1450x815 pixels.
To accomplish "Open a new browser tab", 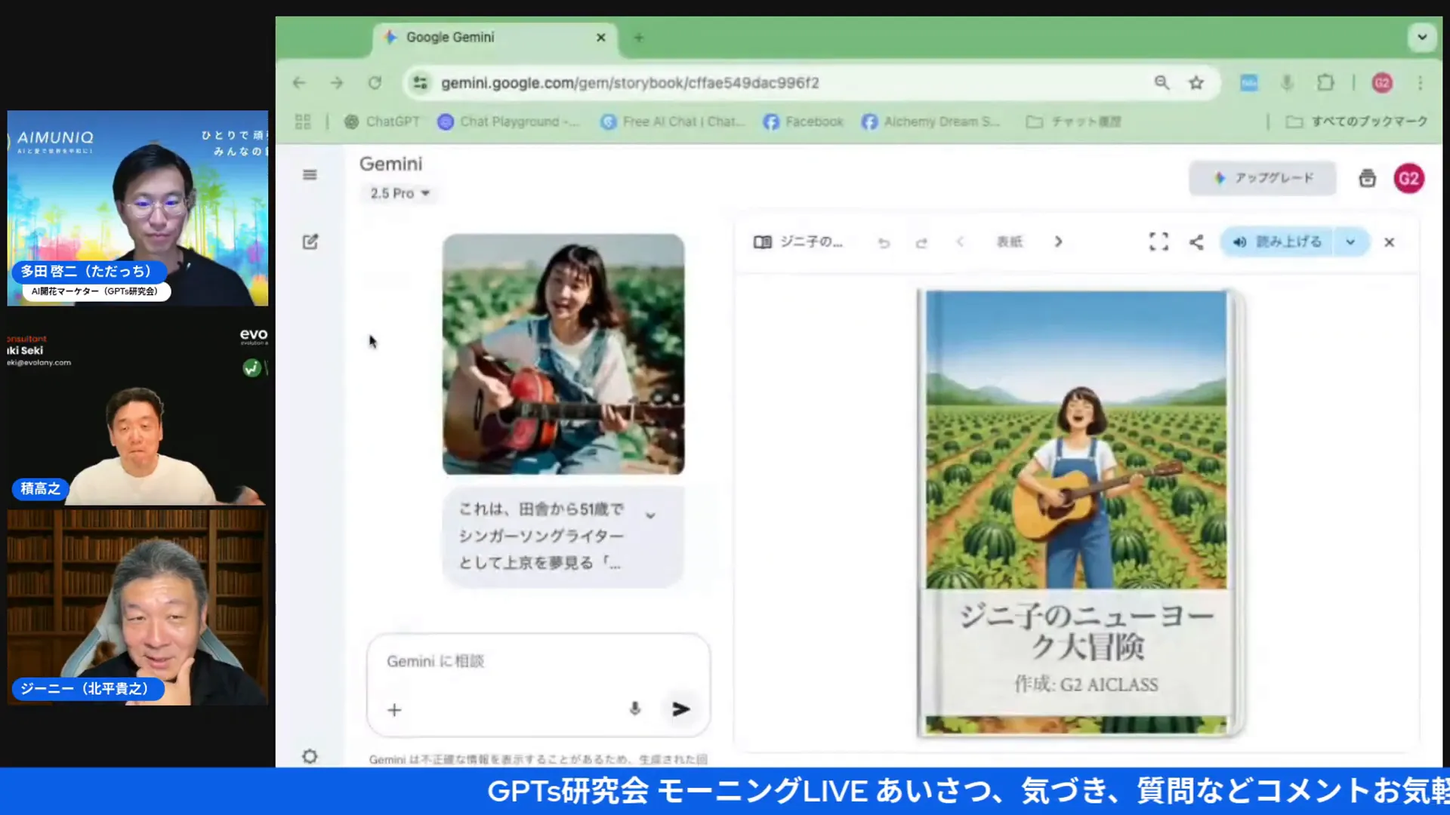I will (639, 38).
